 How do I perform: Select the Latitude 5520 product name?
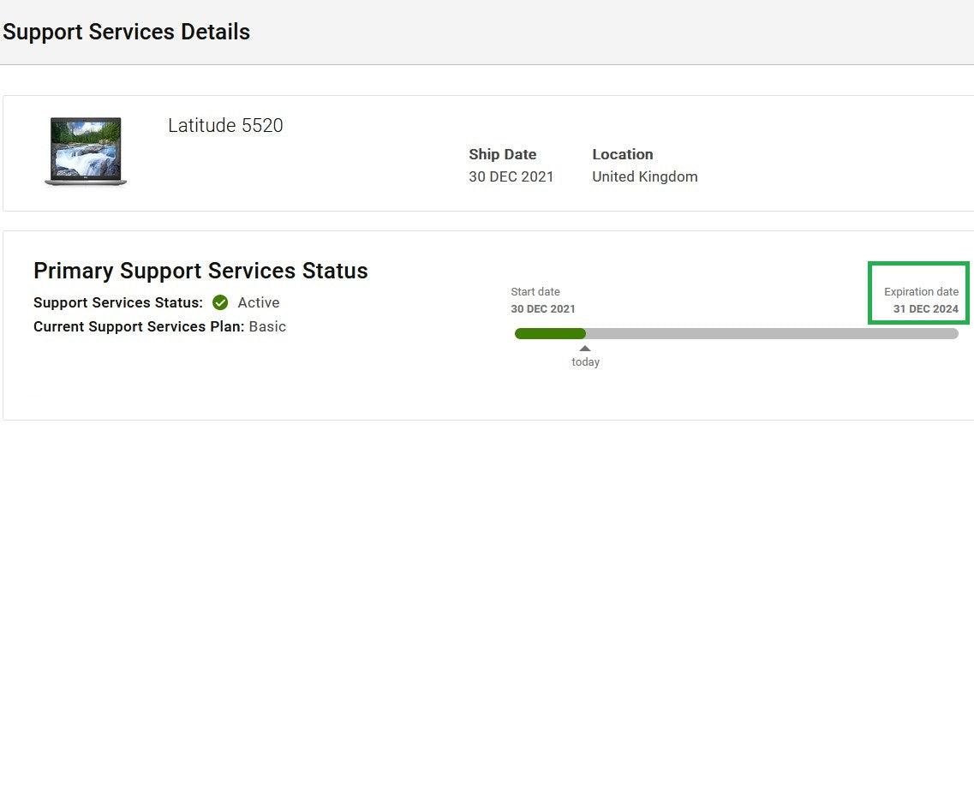[225, 125]
